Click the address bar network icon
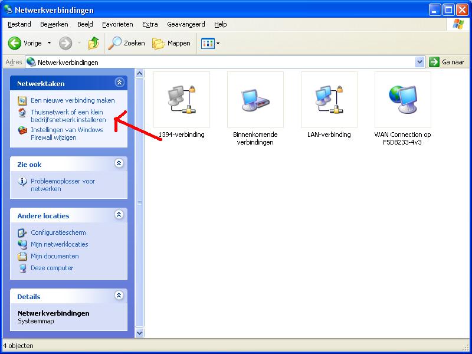The image size is (472, 354). 31,62
